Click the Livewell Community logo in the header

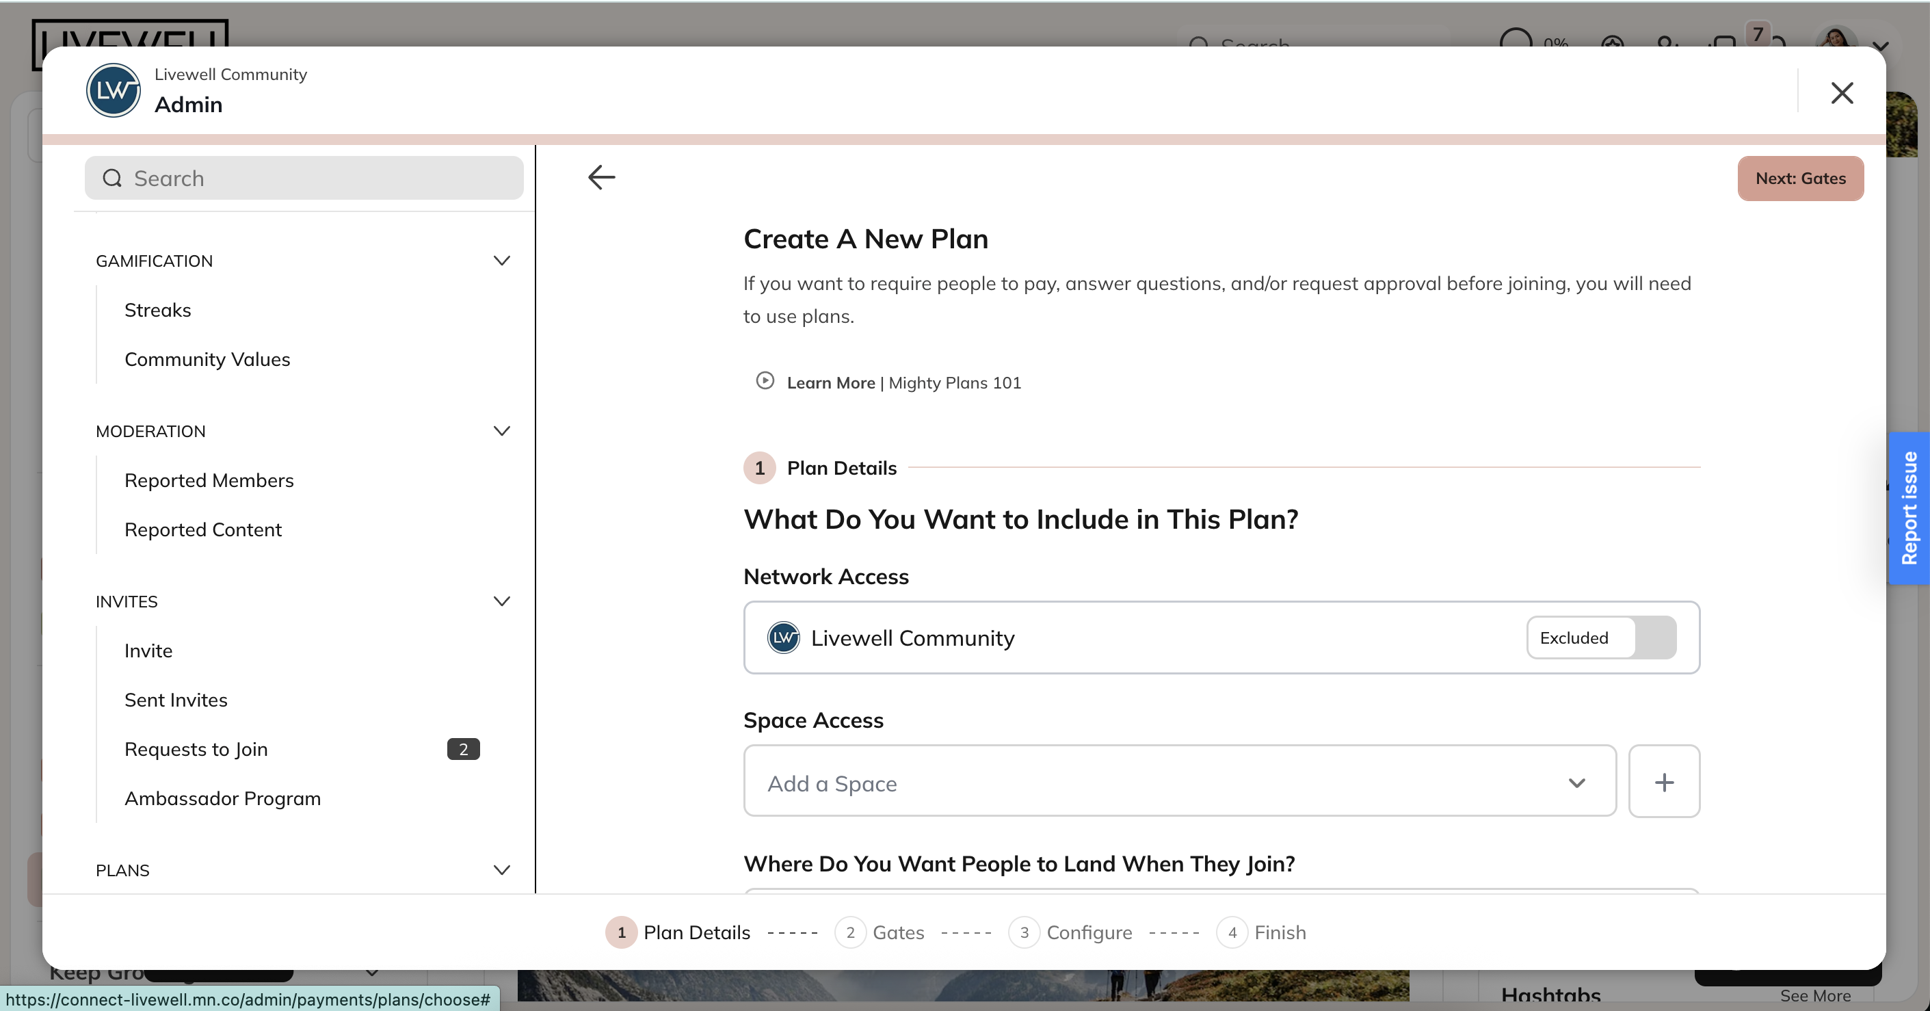112,91
